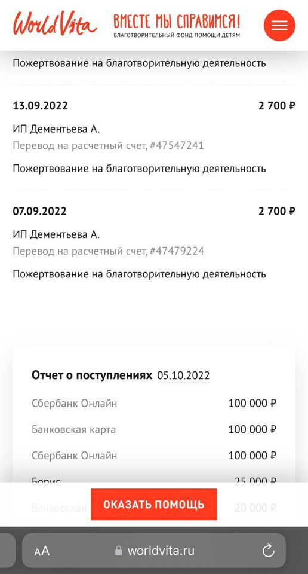Select the 07.09.2022 donation entry date
This screenshot has width=308, height=574.
pyautogui.click(x=39, y=211)
